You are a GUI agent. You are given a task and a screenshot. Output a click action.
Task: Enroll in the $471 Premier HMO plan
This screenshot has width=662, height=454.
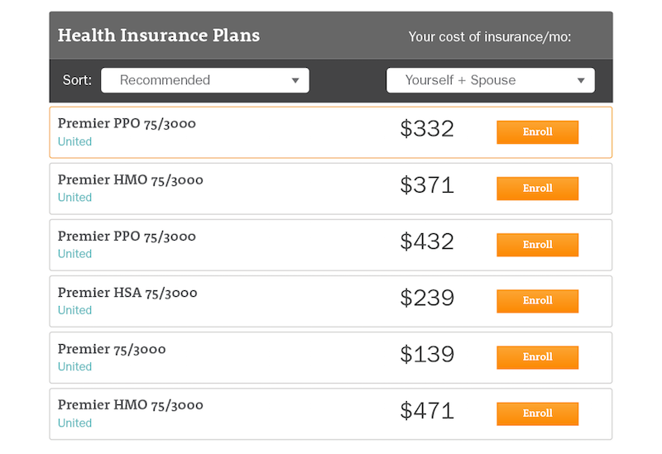(537, 413)
